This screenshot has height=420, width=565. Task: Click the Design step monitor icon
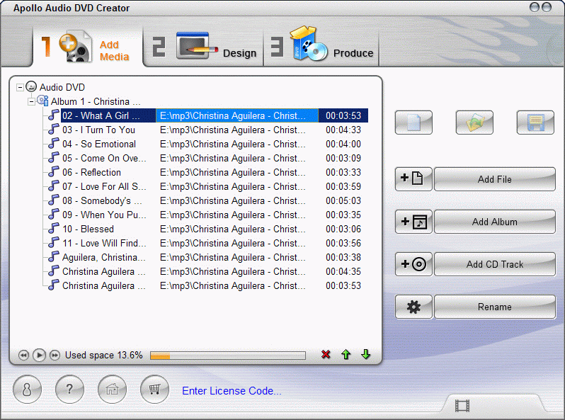pos(196,46)
